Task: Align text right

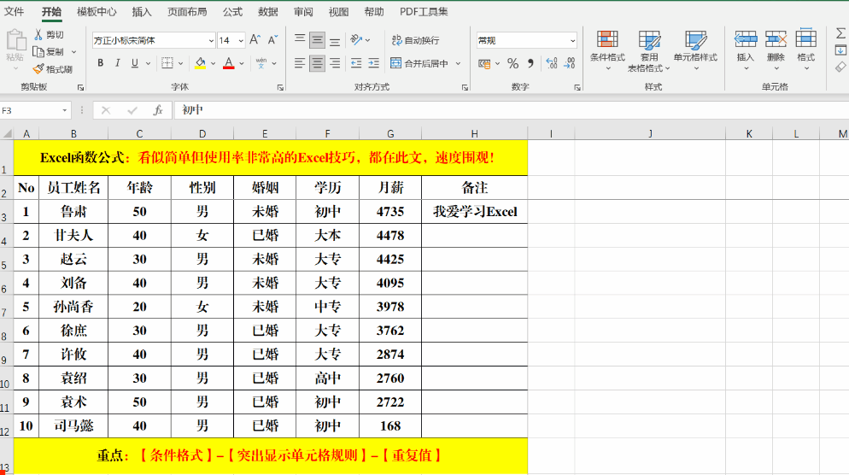Action: tap(335, 63)
